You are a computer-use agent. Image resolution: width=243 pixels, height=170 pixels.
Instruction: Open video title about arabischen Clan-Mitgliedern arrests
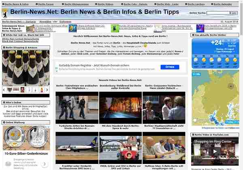[x=77, y=87]
